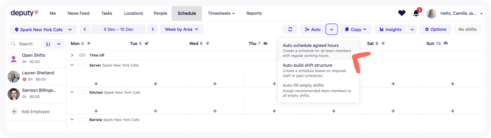Add a Server shift on Monday
Image resolution: width=491 pixels, height=138 pixels.
tap(96, 84)
